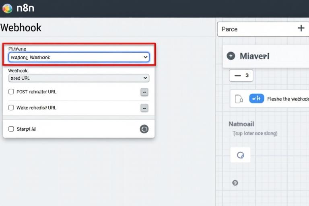
Task: Click minus button in POST rehraitor row
Action: (144, 92)
